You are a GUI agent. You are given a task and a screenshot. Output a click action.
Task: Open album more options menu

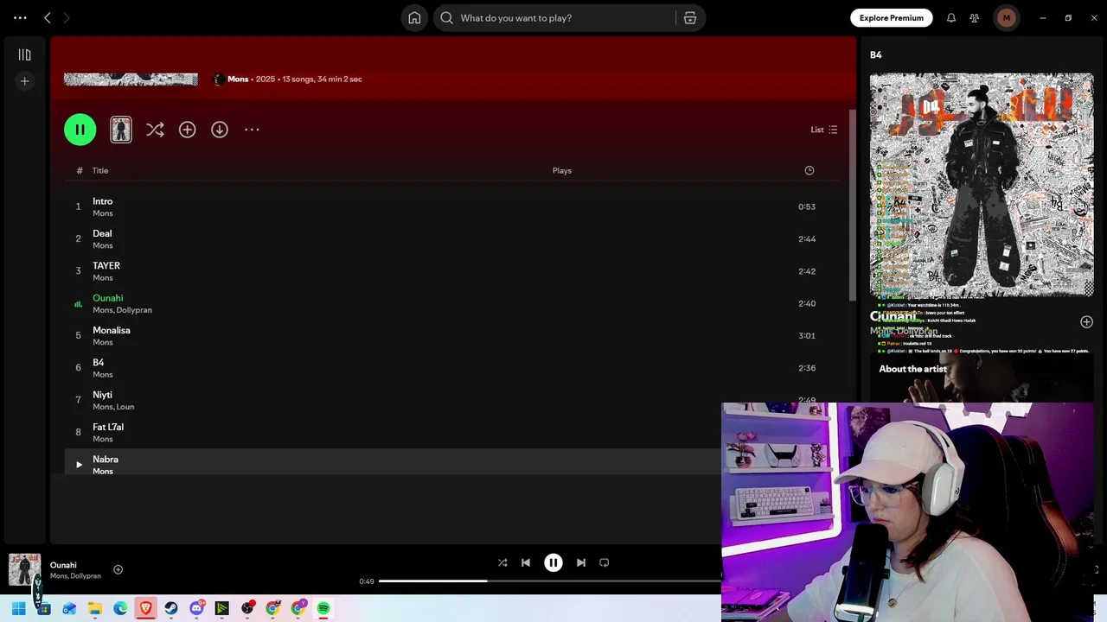[252, 130]
